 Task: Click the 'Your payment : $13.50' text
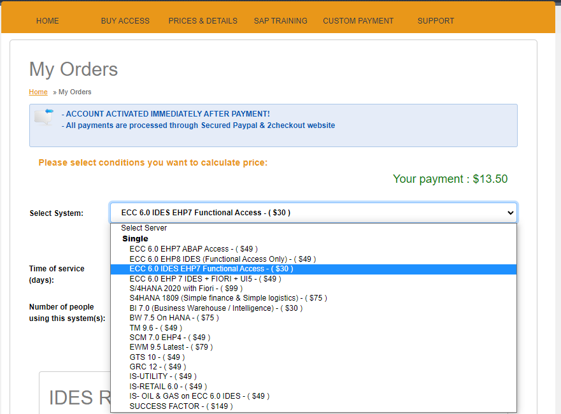[x=450, y=179]
